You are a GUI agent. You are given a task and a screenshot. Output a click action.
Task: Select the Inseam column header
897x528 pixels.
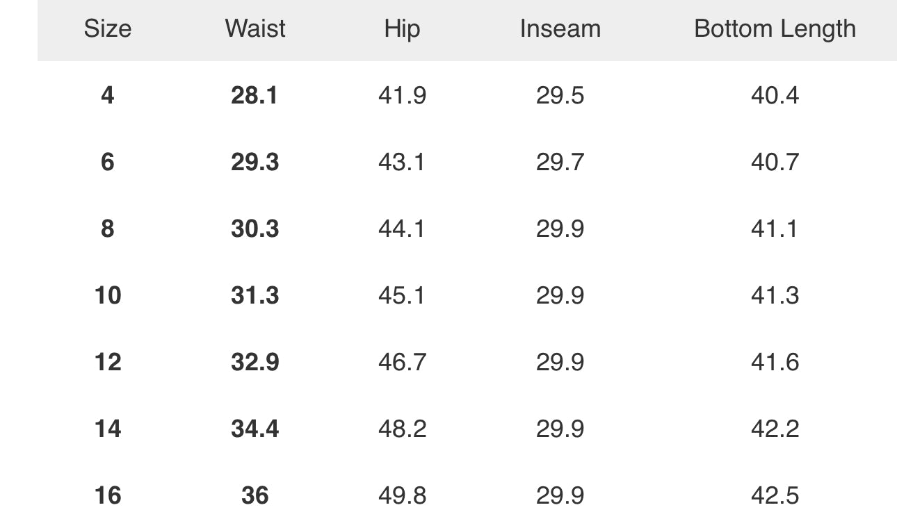(x=560, y=28)
